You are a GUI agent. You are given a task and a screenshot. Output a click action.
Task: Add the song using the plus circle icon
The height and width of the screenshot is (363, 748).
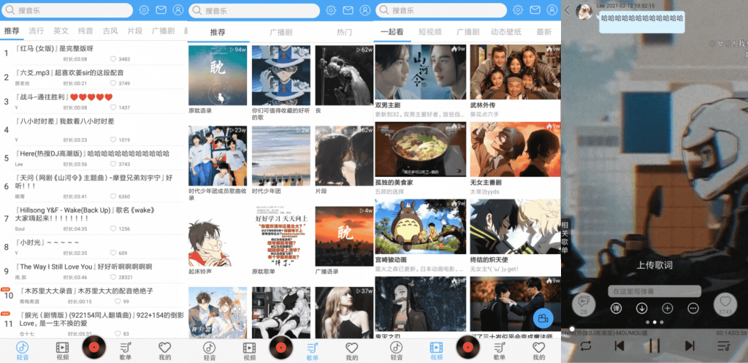coord(667,307)
